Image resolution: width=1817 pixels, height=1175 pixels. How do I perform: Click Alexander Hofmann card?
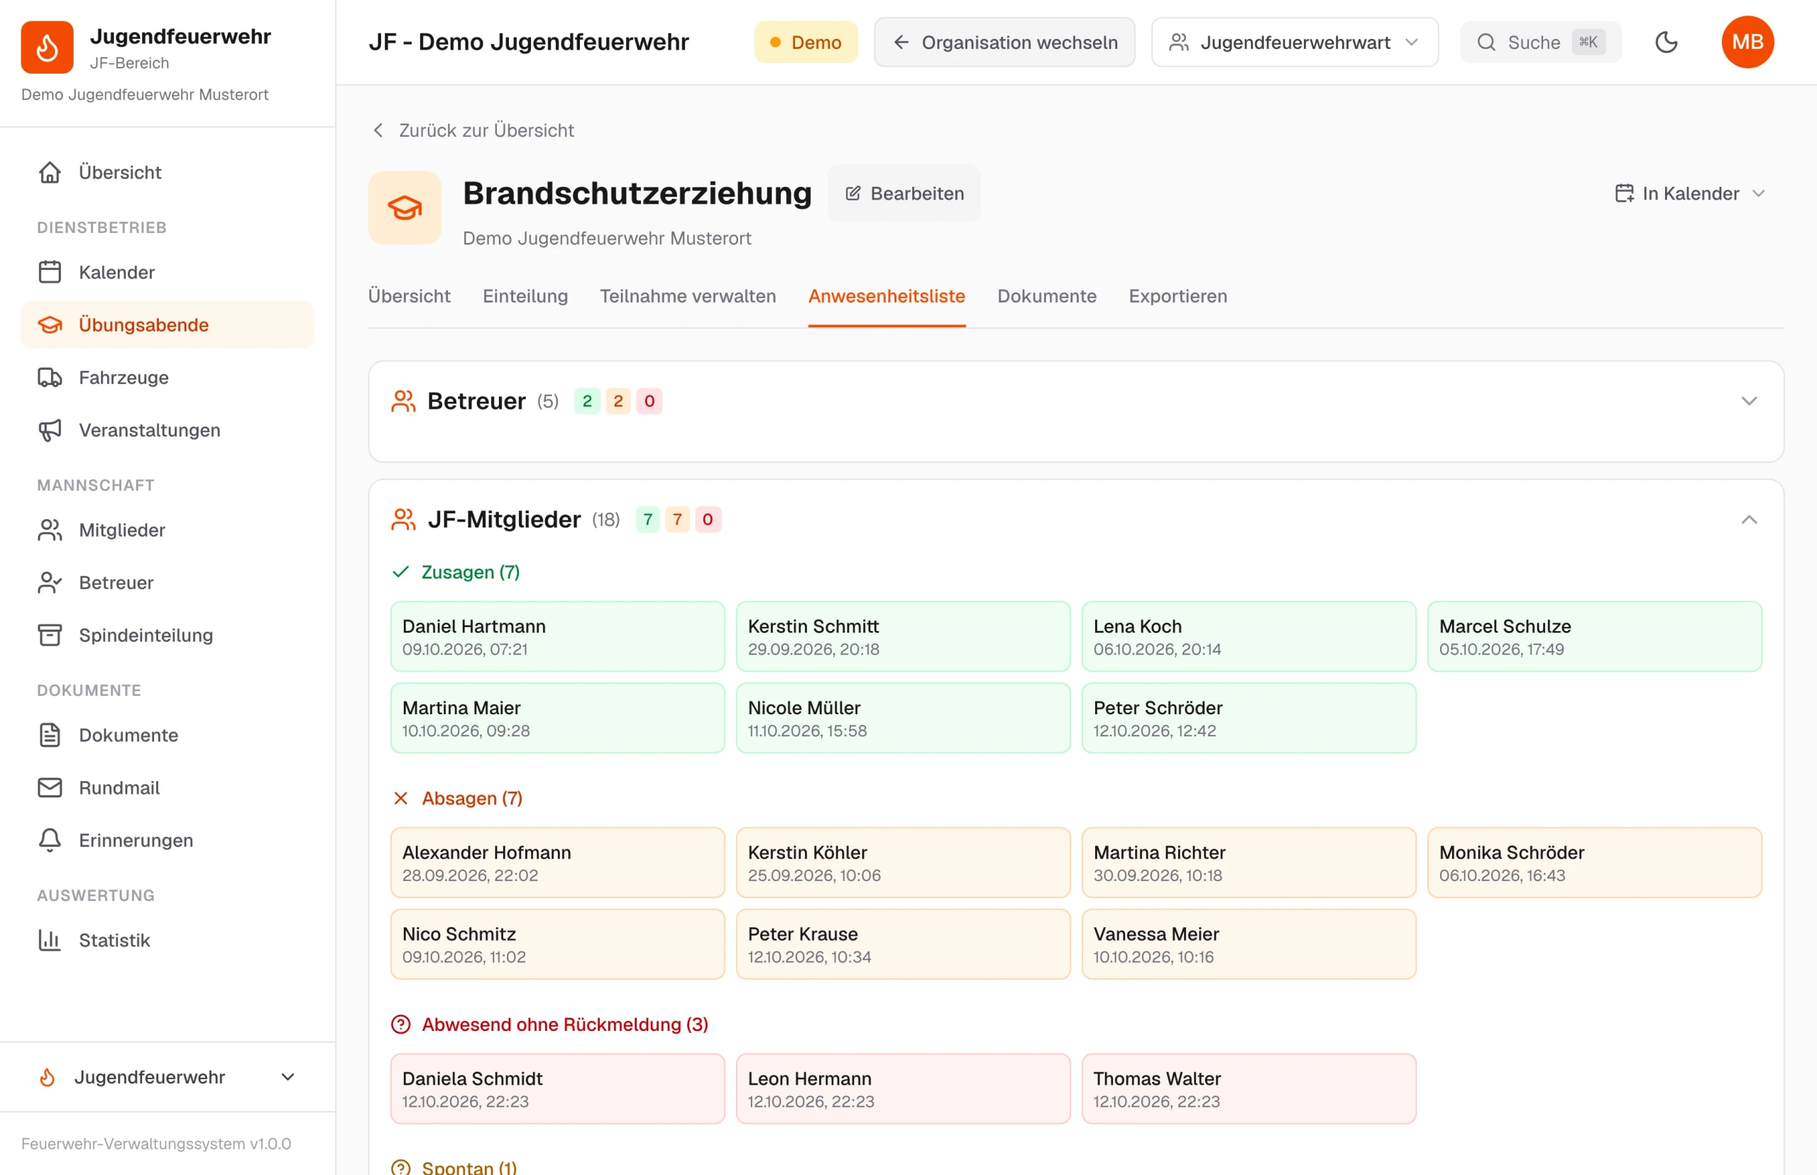pyautogui.click(x=557, y=862)
